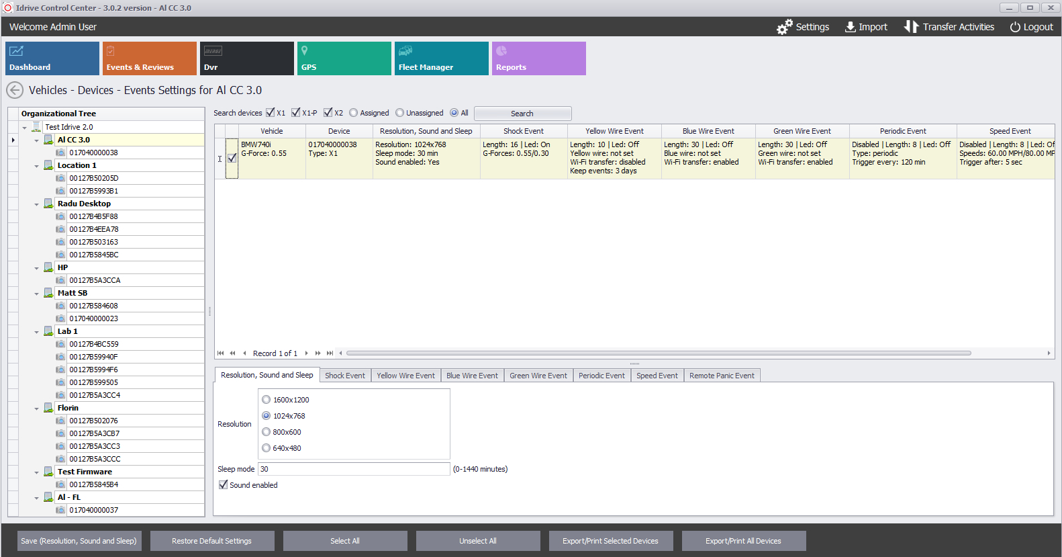Toggle the Sound enabled checkbox
1062x557 pixels.
pyautogui.click(x=224, y=485)
